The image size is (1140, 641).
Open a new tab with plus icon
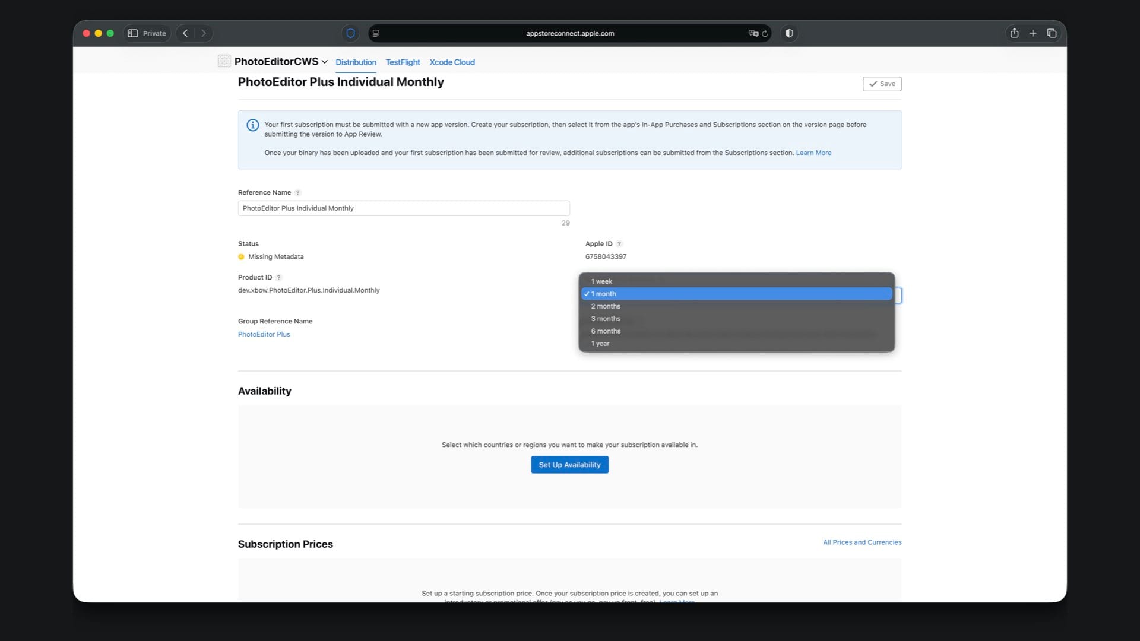coord(1033,33)
